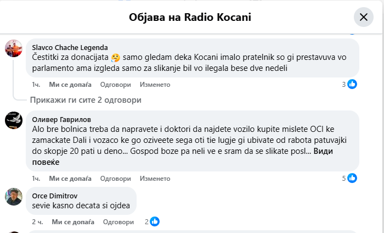Open Slavco Chache Legenda profile name link

point(70,47)
